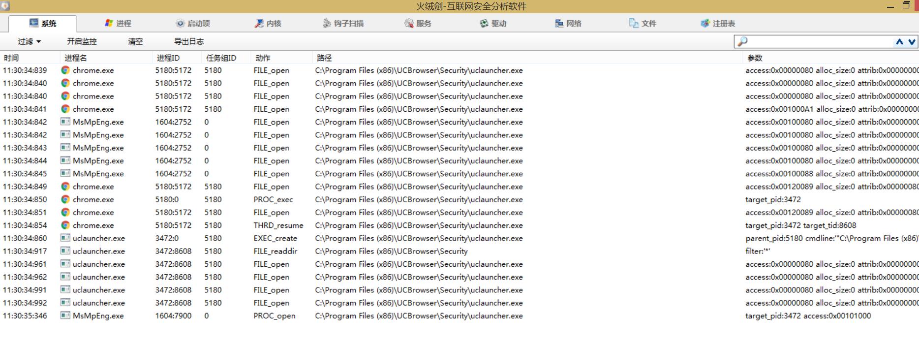This screenshot has height=346, width=919.
Task: Click chrome icon in 11:30:34:841 row
Action: pos(65,109)
